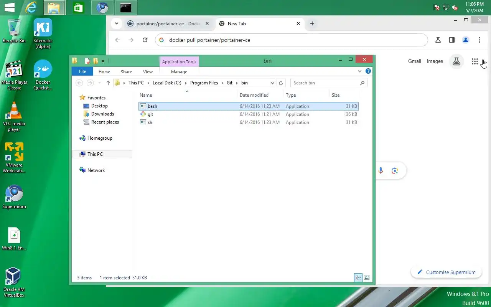Screen dimensions: 491x307
Task: Open recent locations dropdown arrow
Action: click(x=100, y=83)
